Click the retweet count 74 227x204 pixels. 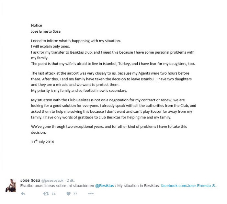53,194
